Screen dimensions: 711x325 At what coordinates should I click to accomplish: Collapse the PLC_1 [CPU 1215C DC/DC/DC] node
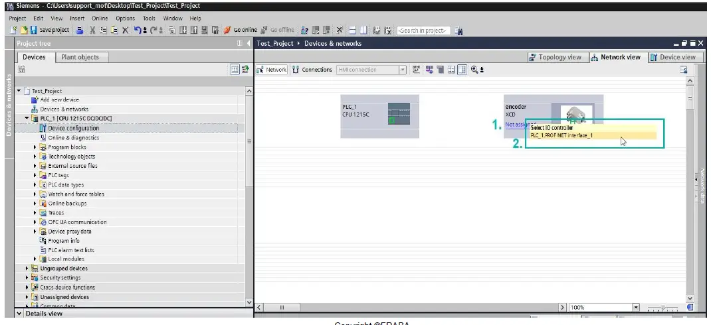pyautogui.click(x=27, y=119)
